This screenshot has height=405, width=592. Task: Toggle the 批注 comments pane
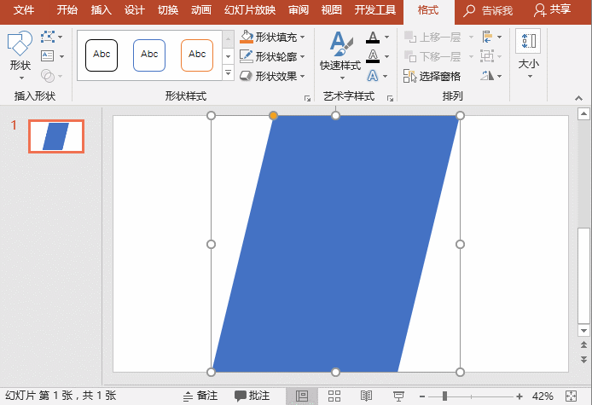tap(252, 396)
